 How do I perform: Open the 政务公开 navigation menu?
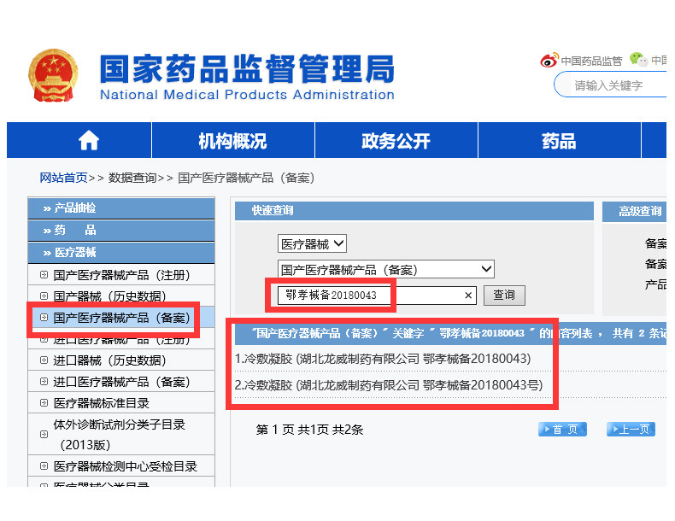pos(396,141)
